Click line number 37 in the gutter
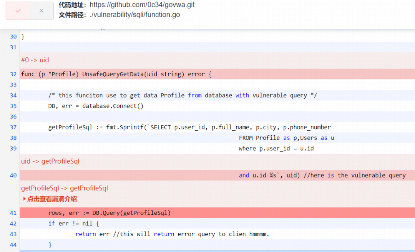This screenshot has height=252, width=415. click(13, 127)
